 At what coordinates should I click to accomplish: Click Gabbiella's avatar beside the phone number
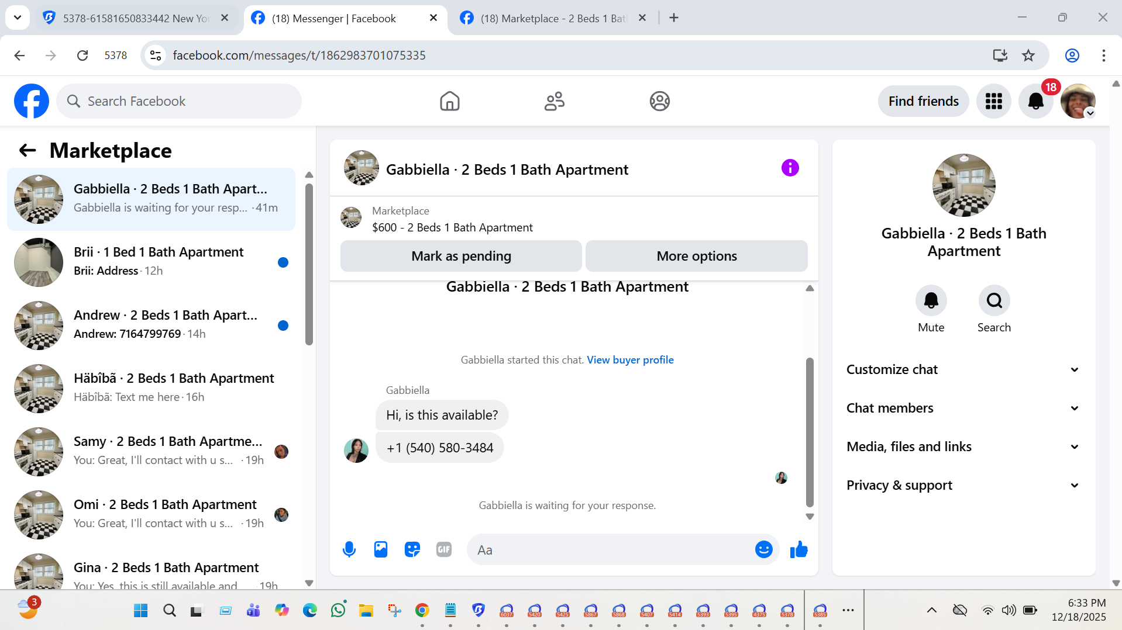click(x=356, y=450)
